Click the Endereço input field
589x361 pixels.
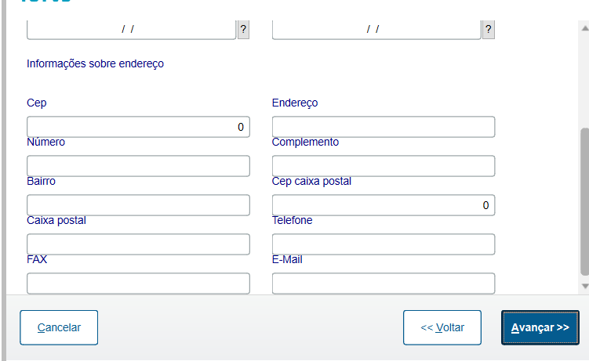click(384, 127)
